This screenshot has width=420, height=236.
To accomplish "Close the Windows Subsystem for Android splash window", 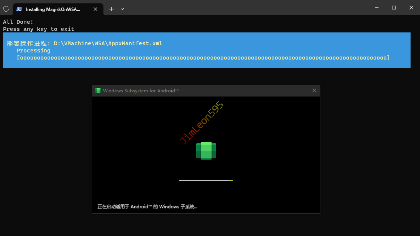I will (314, 90).
